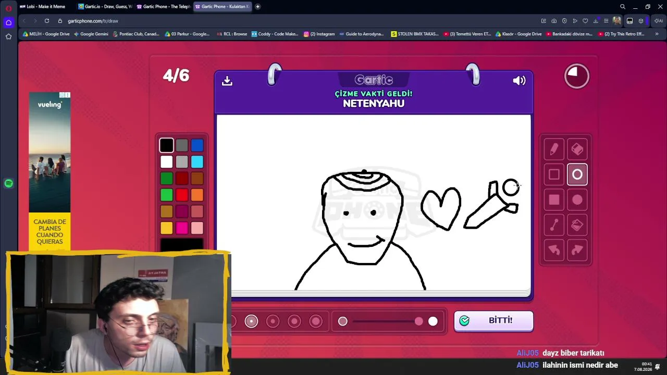Choose the fourth brush thickness

coord(294,321)
